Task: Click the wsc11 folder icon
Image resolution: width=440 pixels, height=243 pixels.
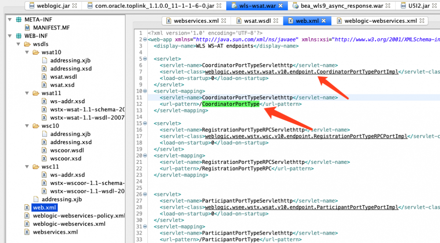Action: [36, 167]
